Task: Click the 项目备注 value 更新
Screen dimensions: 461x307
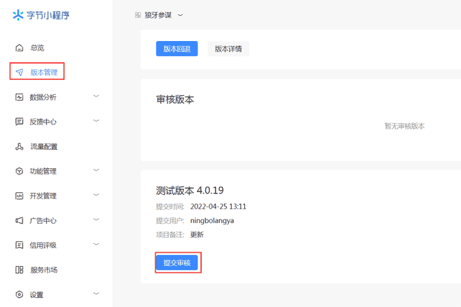Action: click(197, 235)
